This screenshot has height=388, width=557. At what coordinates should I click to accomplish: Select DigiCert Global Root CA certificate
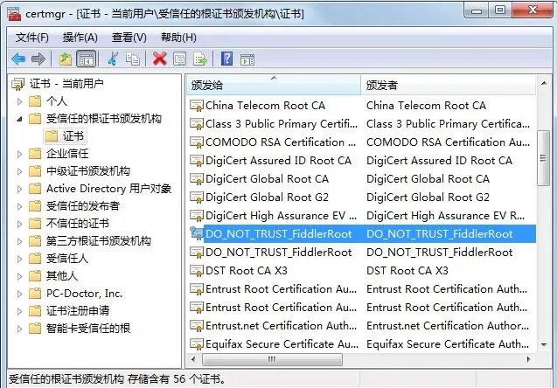pos(362,178)
